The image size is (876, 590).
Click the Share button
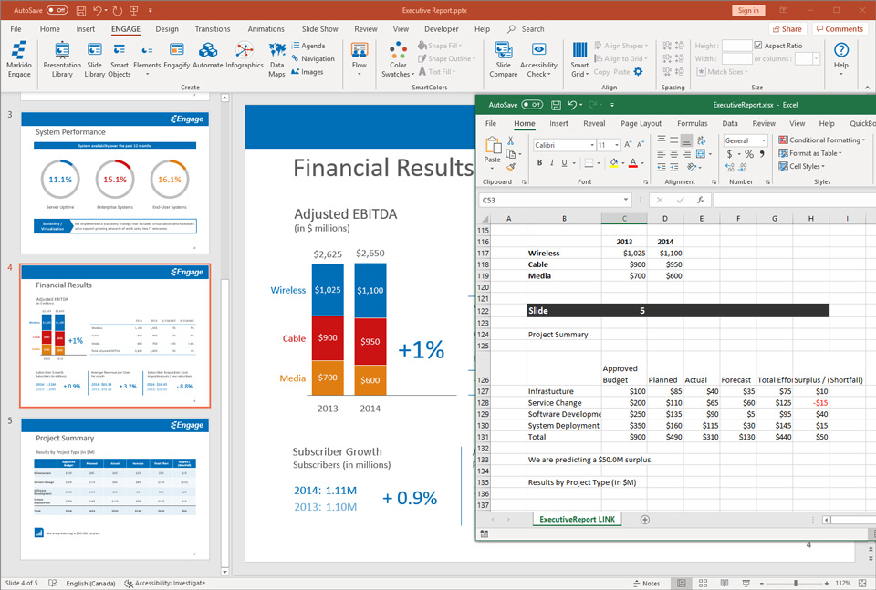(x=787, y=29)
